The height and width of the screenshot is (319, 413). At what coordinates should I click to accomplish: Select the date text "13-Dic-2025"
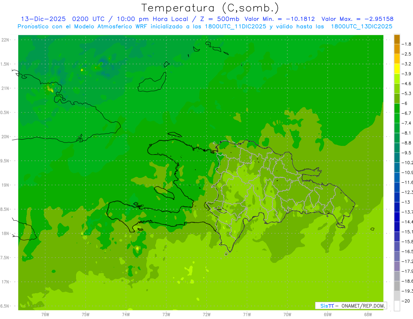pyautogui.click(x=43, y=19)
